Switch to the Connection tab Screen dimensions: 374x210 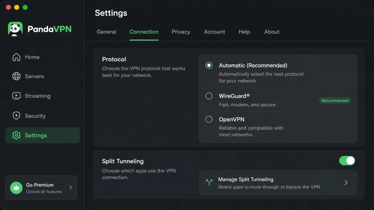pos(144,32)
